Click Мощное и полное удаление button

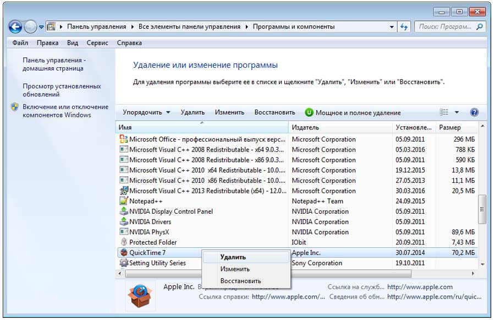click(353, 112)
